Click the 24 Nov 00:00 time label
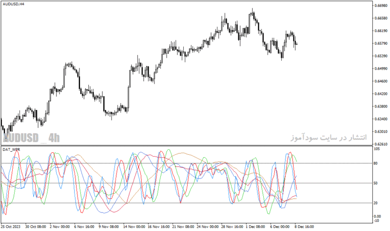Image resolution: width=390 pixels, height=231 pixels. (208, 227)
